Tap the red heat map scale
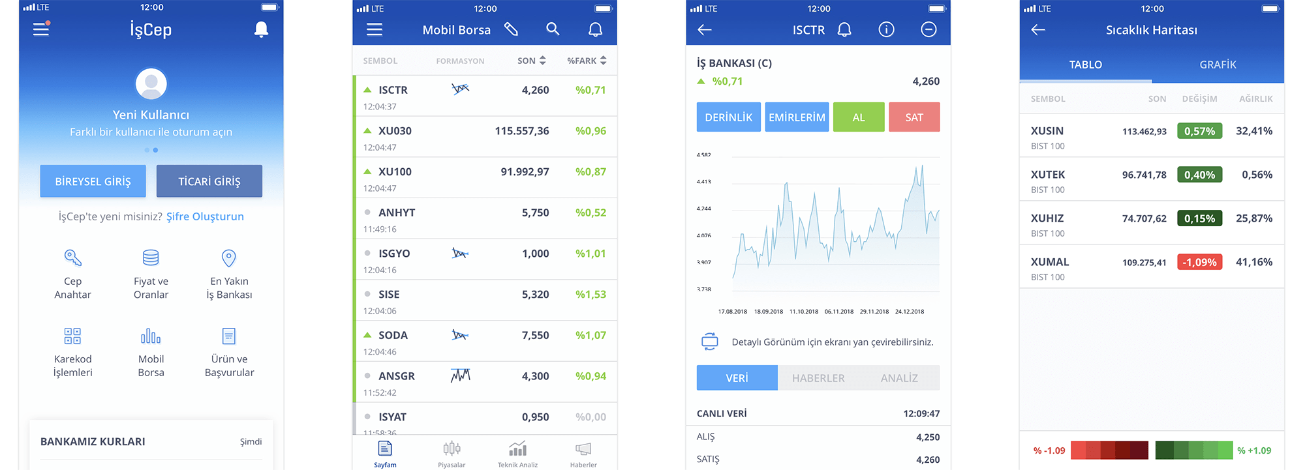The width and height of the screenshot is (1305, 470). [1109, 450]
